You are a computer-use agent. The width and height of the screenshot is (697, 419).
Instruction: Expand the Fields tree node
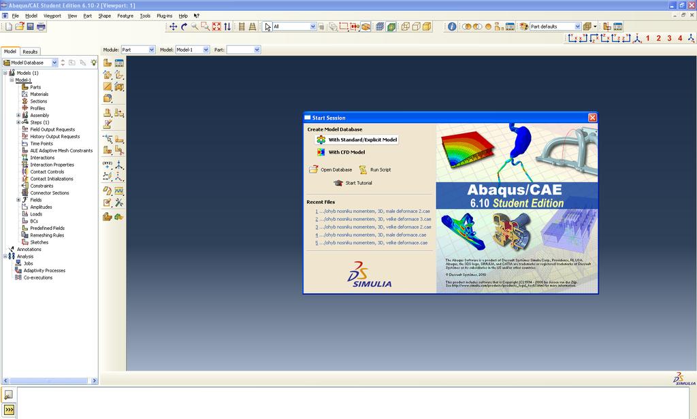pos(18,200)
